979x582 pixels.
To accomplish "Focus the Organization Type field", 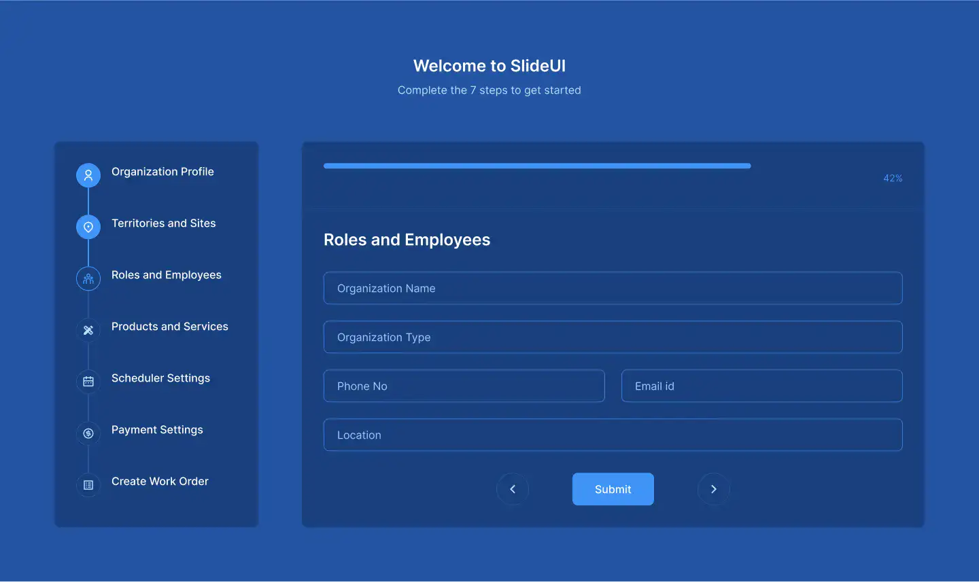I will 613,337.
